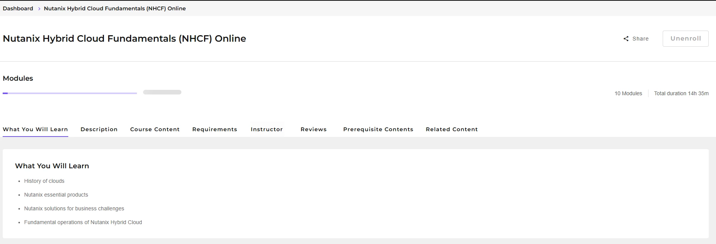This screenshot has height=244, width=716.
Task: Click the Modules heading
Action: [x=18, y=78]
